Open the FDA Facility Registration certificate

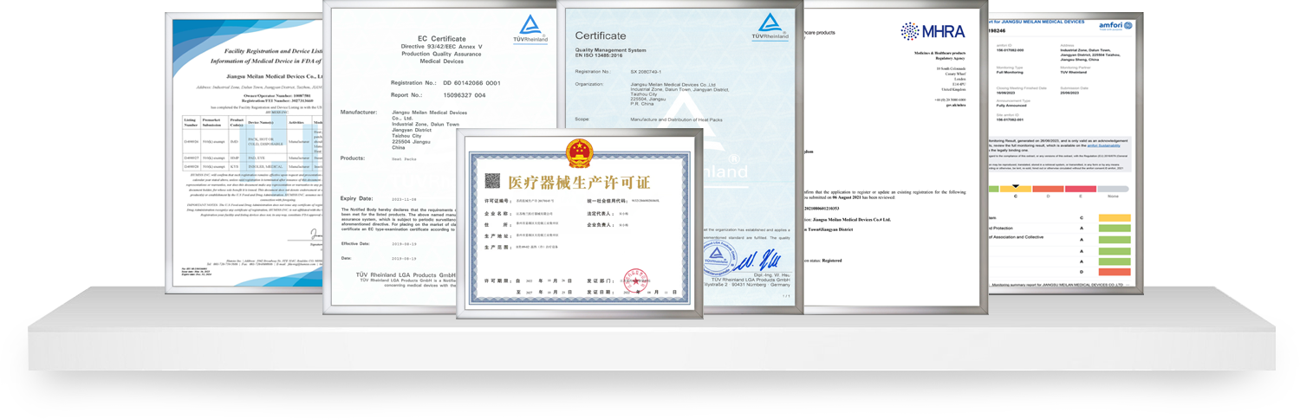tap(244, 153)
